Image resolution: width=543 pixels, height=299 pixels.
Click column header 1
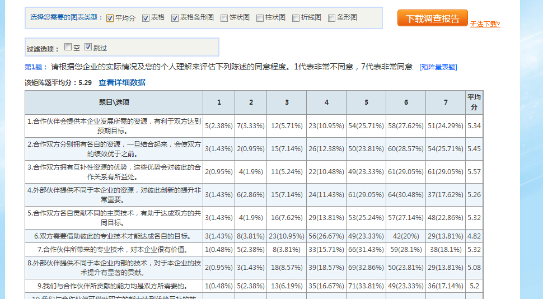tap(219, 102)
